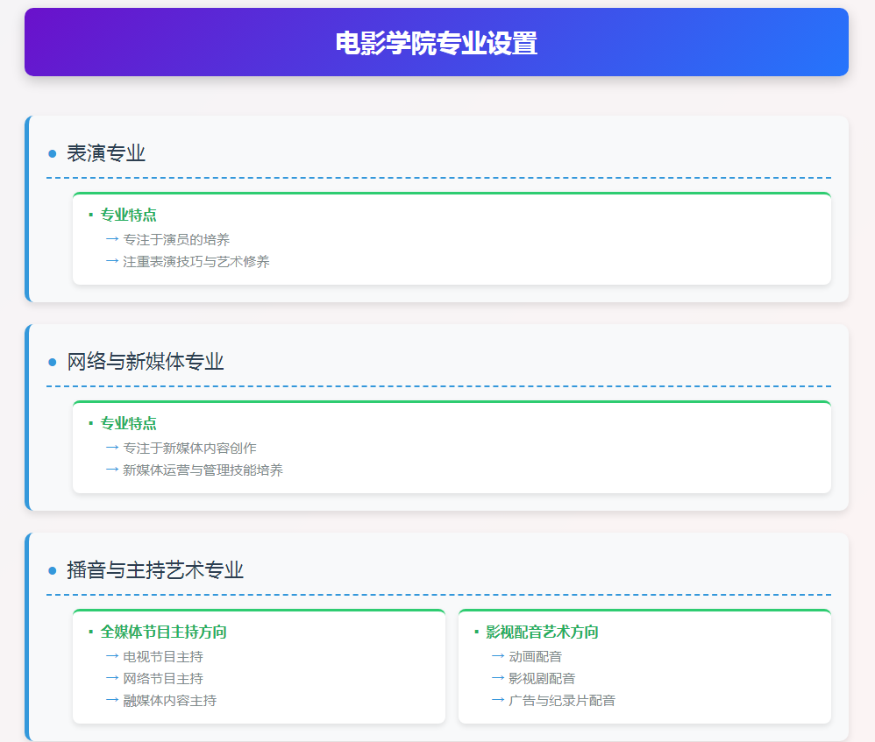Choose the 融媒体内容主持 list item
Screen dimensions: 875x742
169,701
